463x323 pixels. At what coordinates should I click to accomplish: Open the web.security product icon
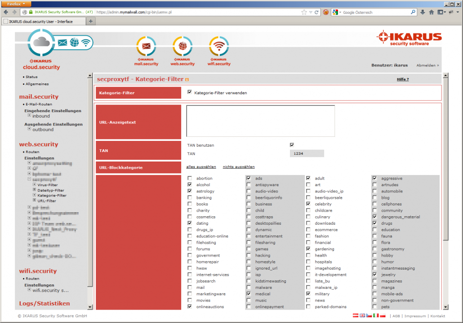183,47
